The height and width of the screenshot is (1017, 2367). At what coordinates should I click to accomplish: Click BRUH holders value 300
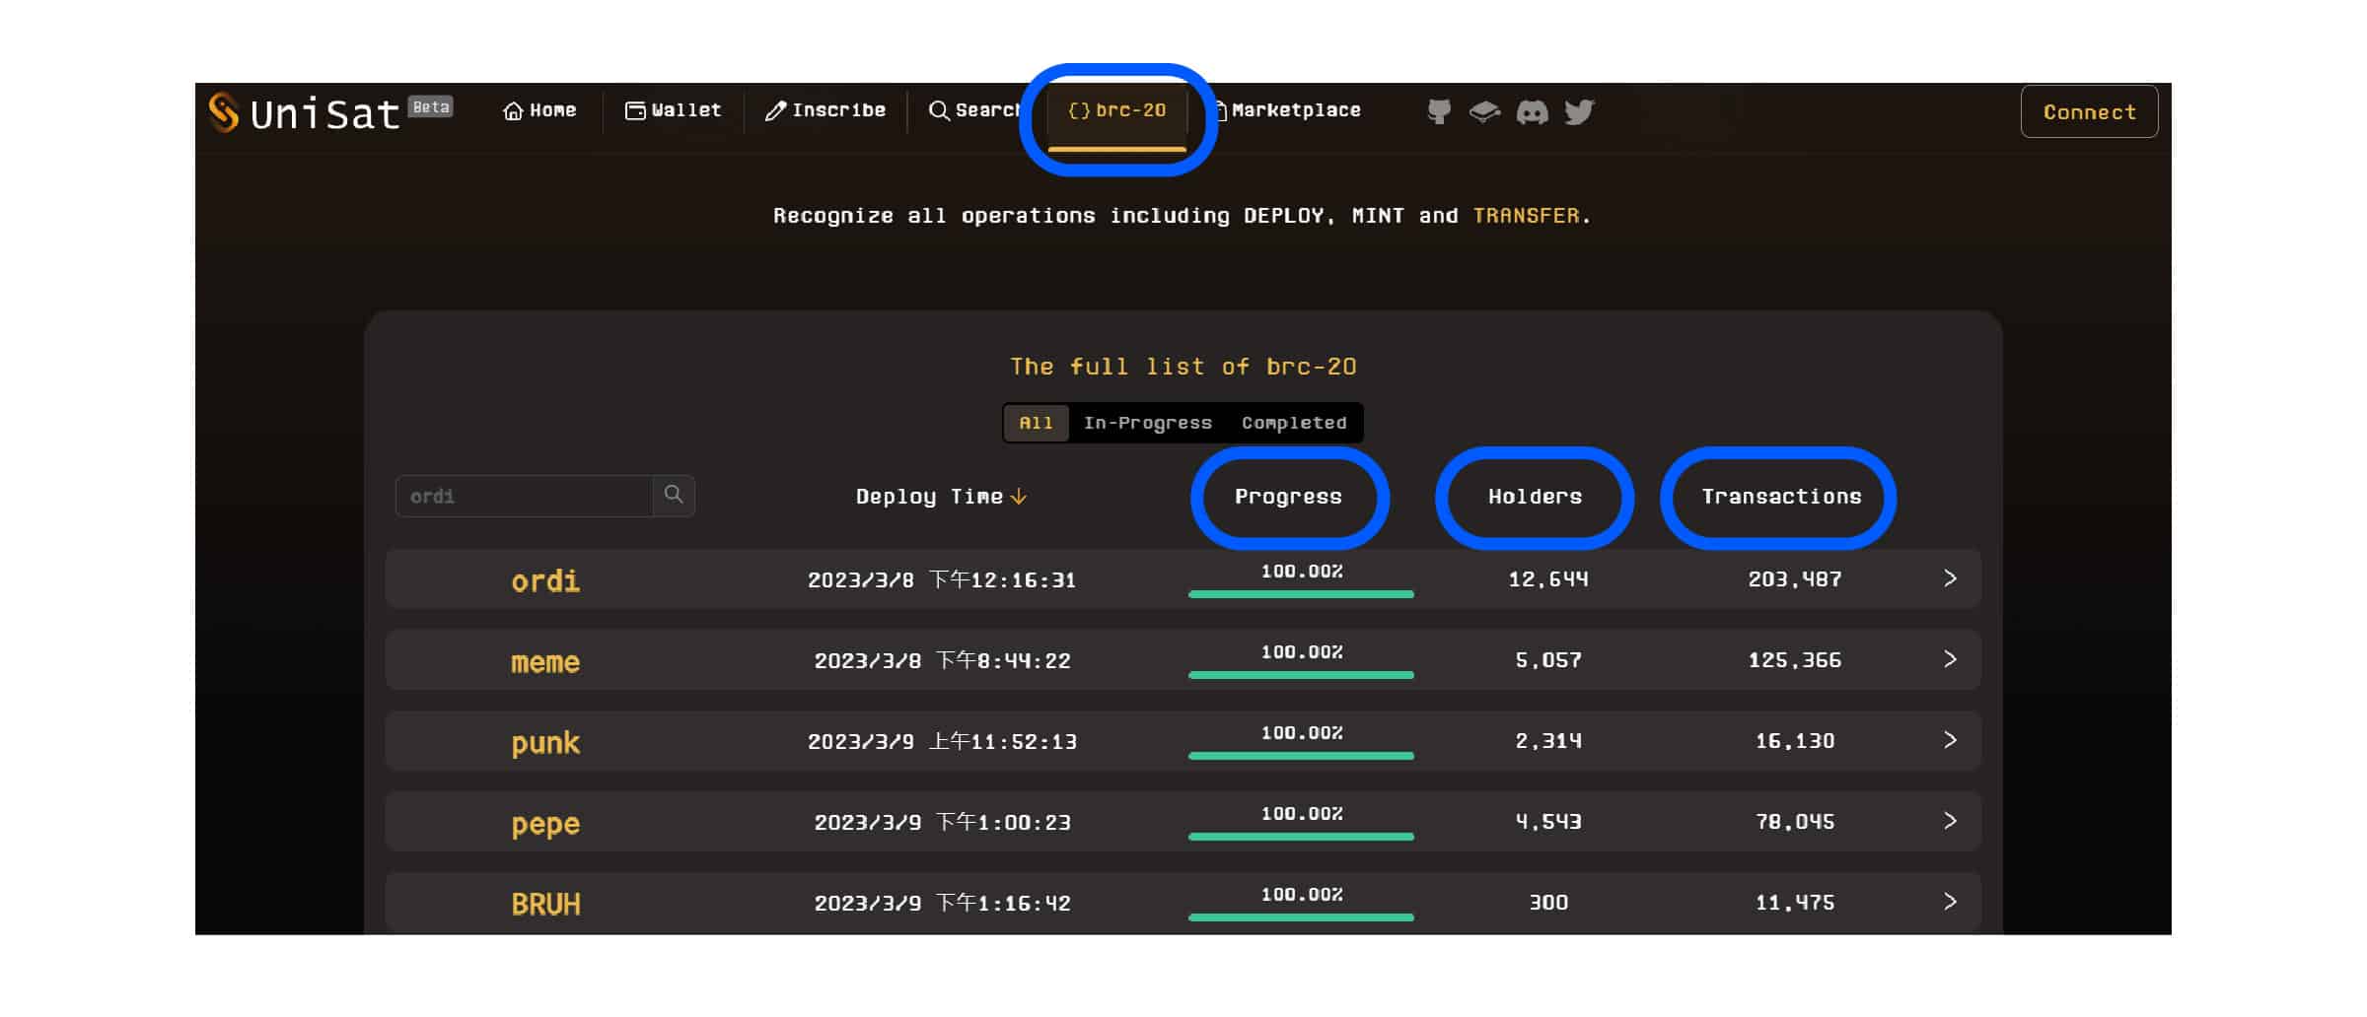pyautogui.click(x=1548, y=903)
